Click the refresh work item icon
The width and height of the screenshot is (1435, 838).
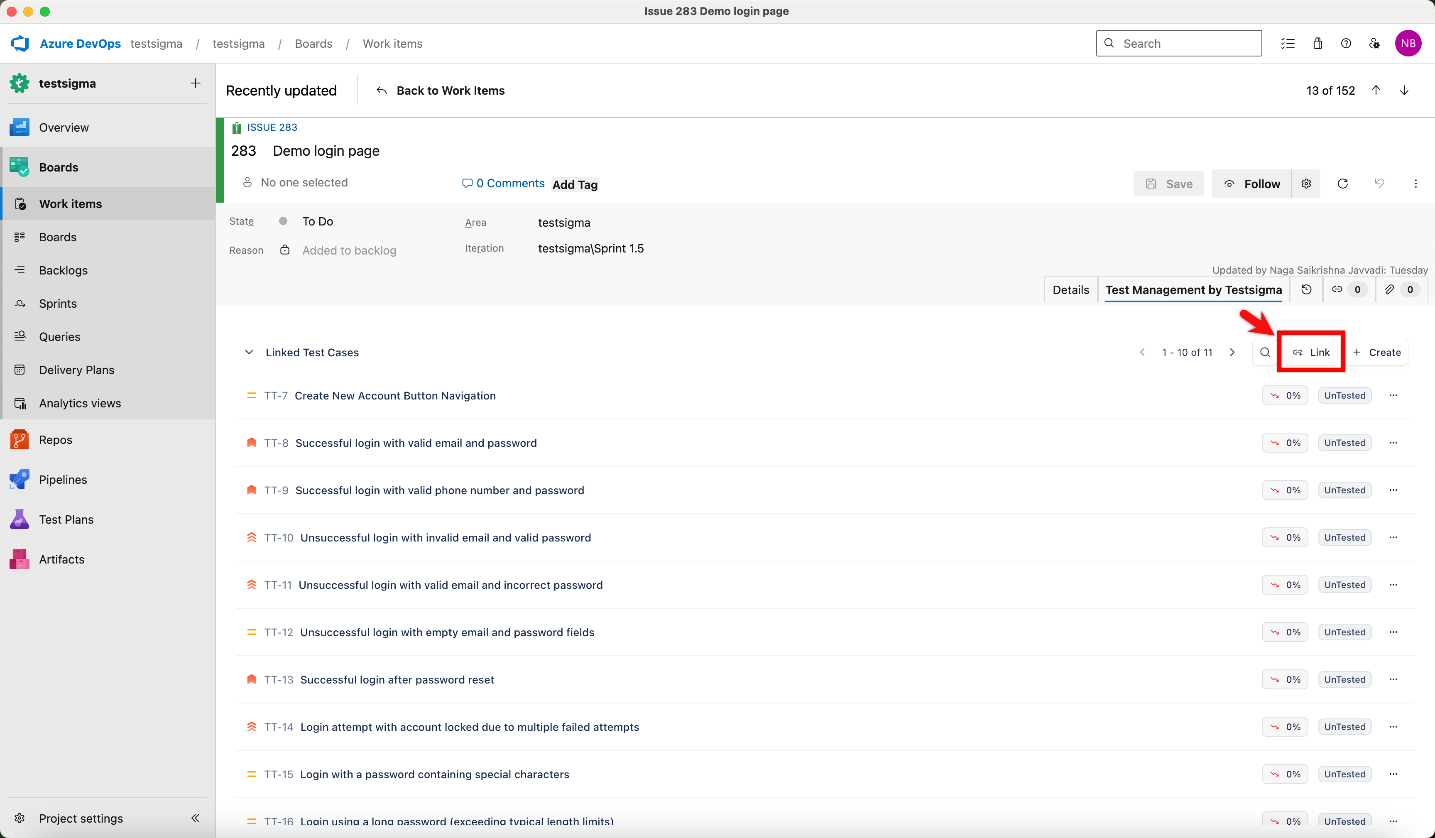tap(1342, 184)
